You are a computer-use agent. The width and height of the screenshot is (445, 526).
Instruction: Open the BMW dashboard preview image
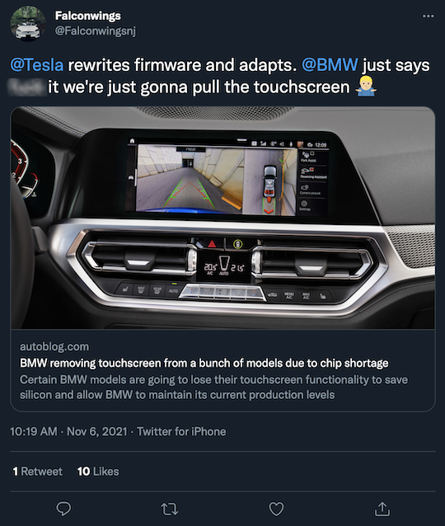222,218
